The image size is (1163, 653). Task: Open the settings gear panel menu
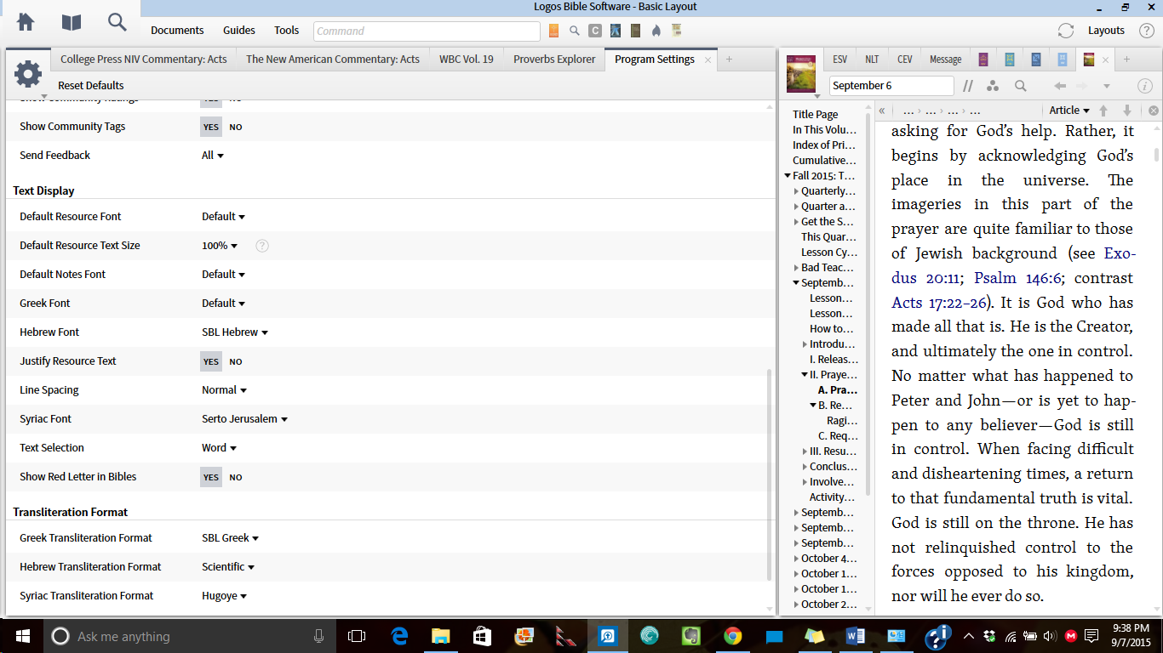pyautogui.click(x=28, y=75)
